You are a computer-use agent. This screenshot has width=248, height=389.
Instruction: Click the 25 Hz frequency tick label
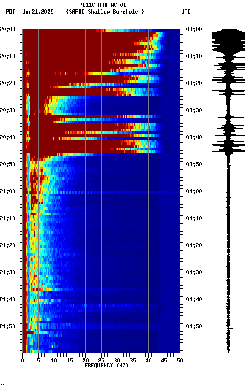click(101, 361)
